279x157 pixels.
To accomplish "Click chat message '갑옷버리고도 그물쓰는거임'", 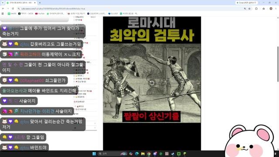I will [55, 44].
